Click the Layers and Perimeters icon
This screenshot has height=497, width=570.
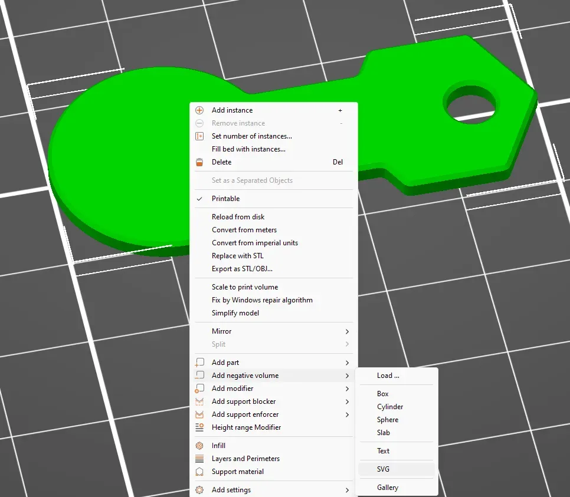[x=199, y=459]
